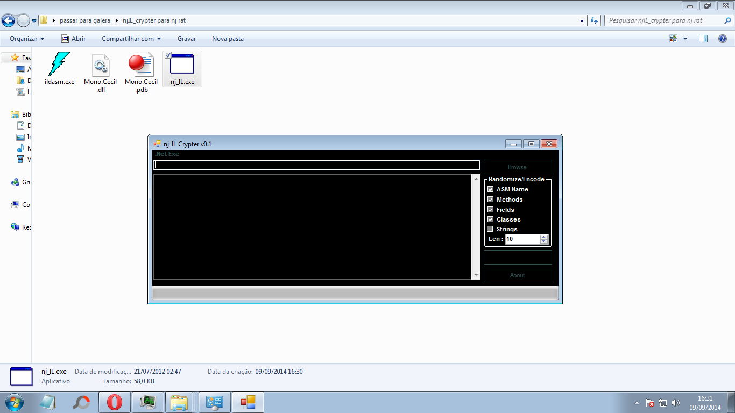The image size is (735, 413).
Task: Decrease Len value with down arrow
Action: click(x=544, y=241)
